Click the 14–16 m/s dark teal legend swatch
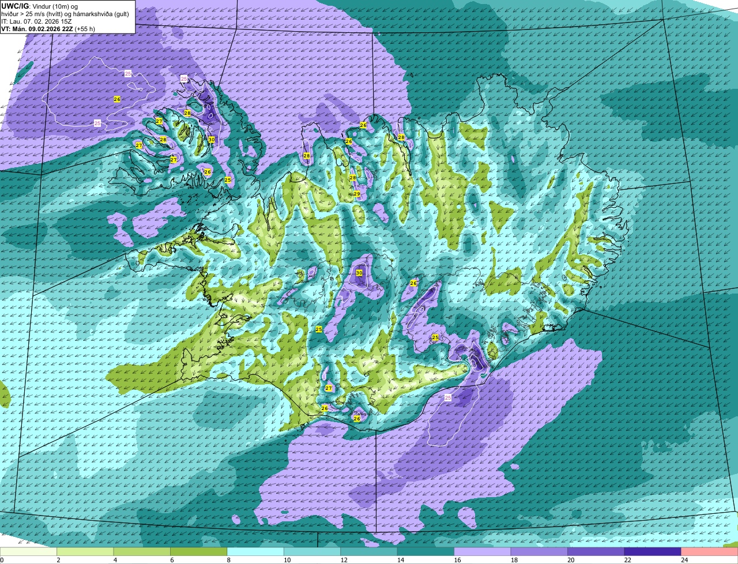Image resolution: width=738 pixels, height=564 pixels. (x=426, y=552)
